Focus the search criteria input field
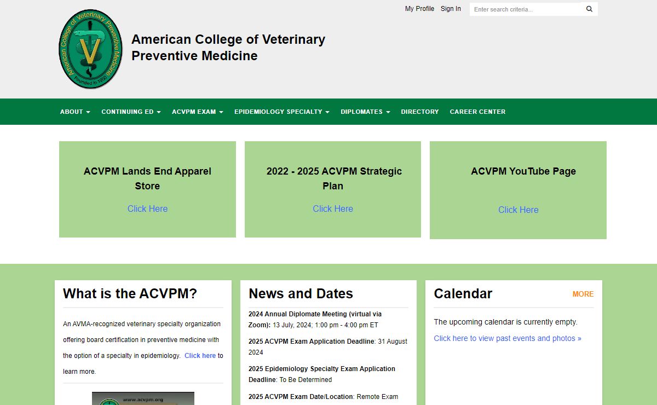This screenshot has height=405, width=657. tap(526, 9)
